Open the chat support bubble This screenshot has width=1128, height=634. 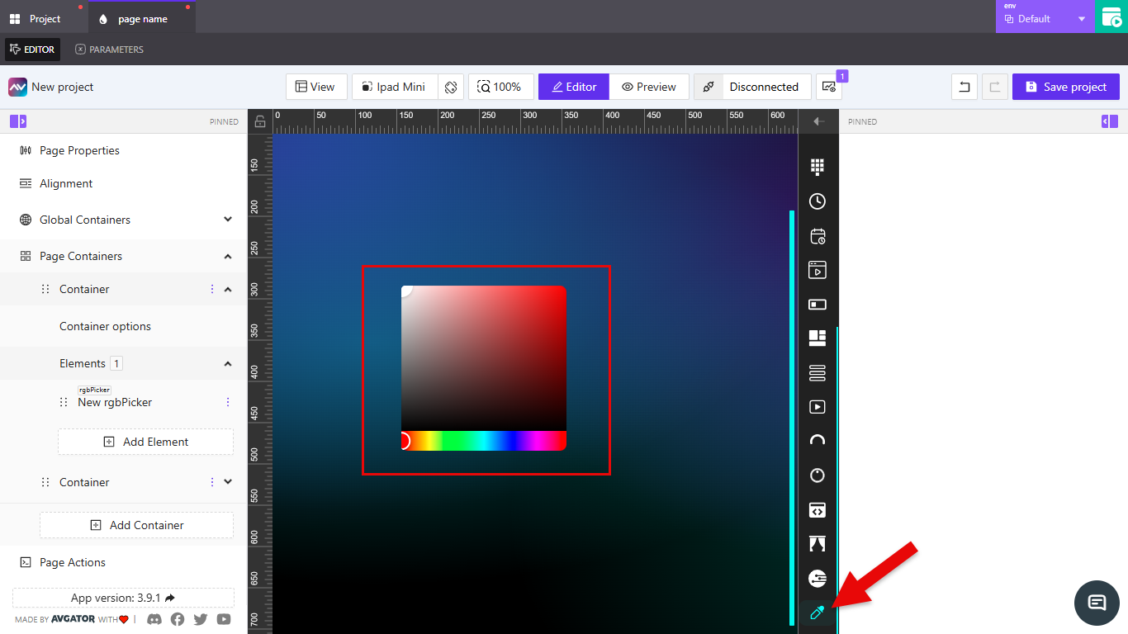coord(1097,603)
